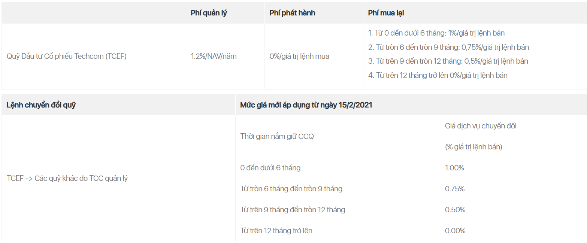
Task: Click the '1.2%/NAV/năm' management fee value
Action: pyautogui.click(x=214, y=57)
